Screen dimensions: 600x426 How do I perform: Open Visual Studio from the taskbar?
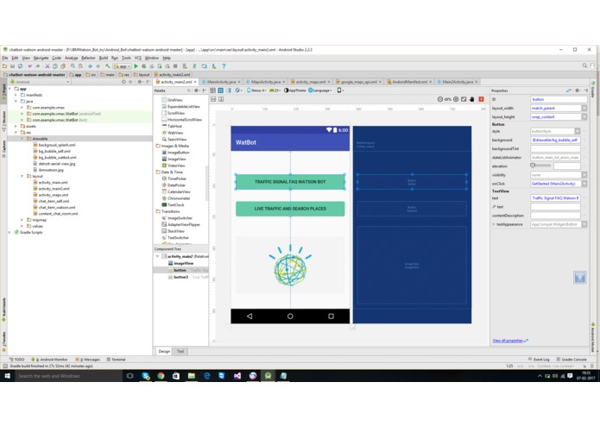[237, 376]
